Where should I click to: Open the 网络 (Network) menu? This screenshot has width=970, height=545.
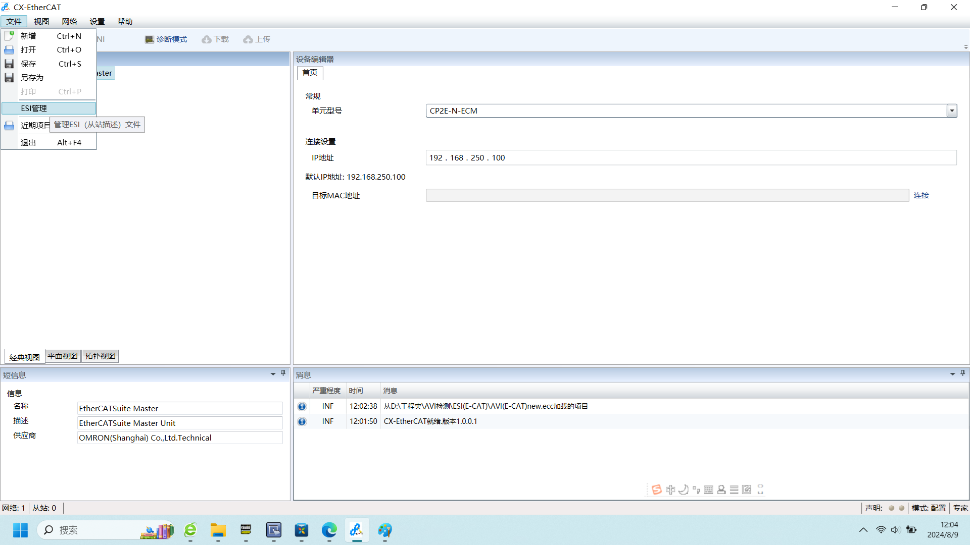click(69, 21)
